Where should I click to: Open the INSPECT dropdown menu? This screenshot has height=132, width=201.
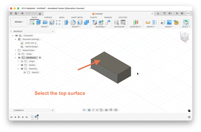click(x=151, y=27)
